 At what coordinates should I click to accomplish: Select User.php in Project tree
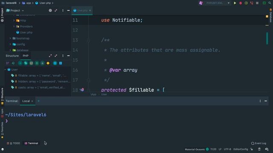click(x=26, y=32)
